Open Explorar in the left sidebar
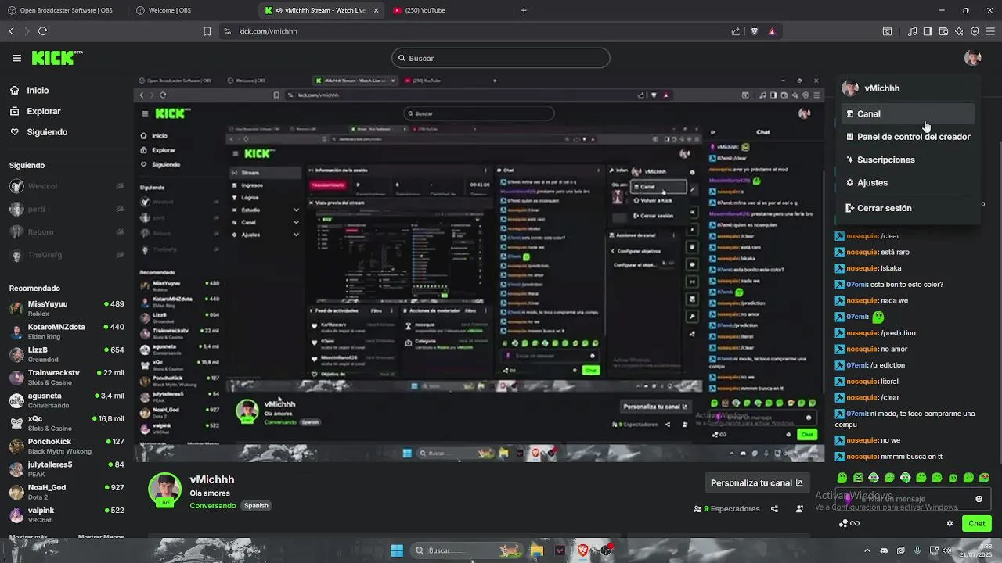 pyautogui.click(x=43, y=112)
